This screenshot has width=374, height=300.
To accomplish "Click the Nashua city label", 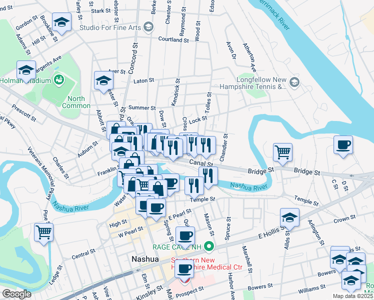I will 145,259.
